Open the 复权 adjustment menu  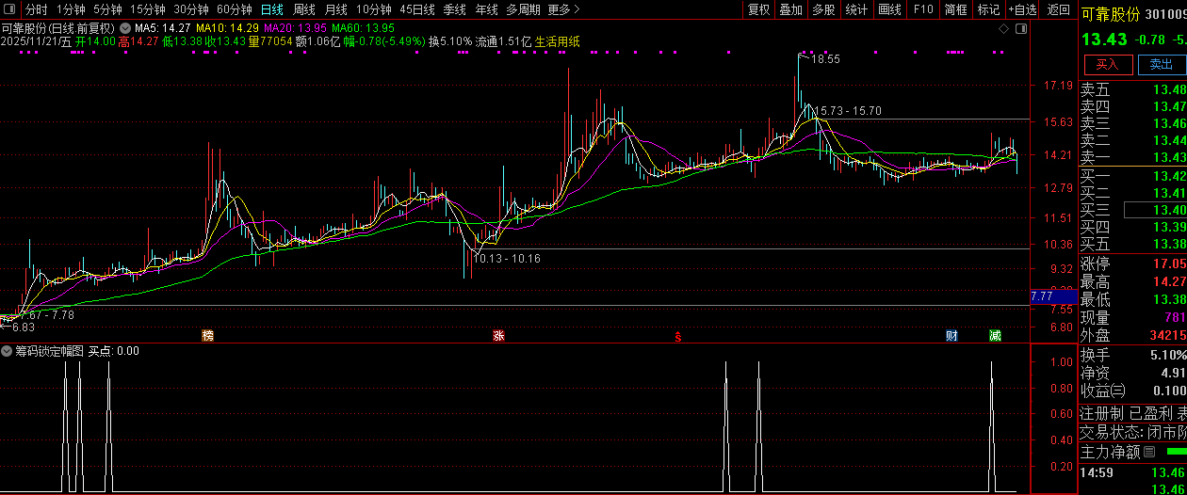[758, 9]
